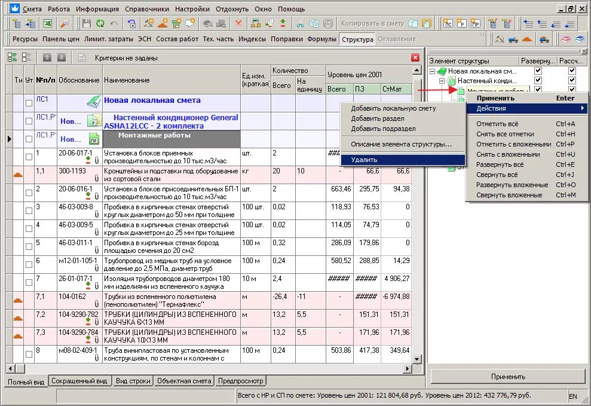591x406 pixels.
Task: Click the red X delete icon
Action: 238,24
